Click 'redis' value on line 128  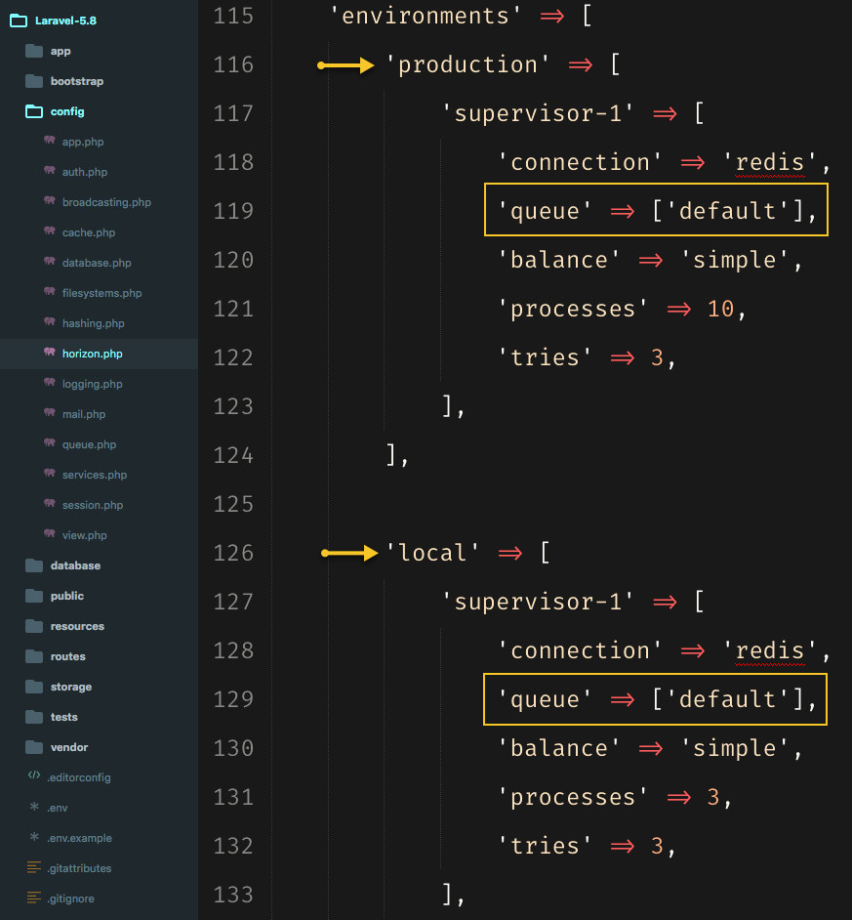click(x=770, y=650)
